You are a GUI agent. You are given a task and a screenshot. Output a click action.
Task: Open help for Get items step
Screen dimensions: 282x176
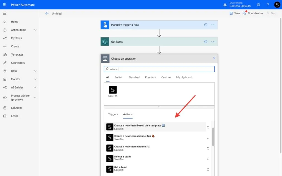point(206,42)
